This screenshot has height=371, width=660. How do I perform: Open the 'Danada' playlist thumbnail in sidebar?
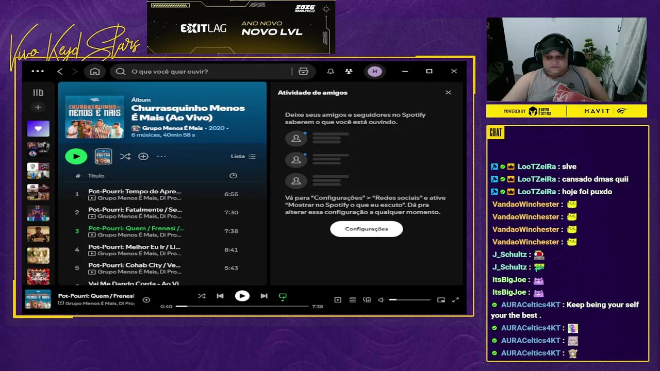[38, 276]
